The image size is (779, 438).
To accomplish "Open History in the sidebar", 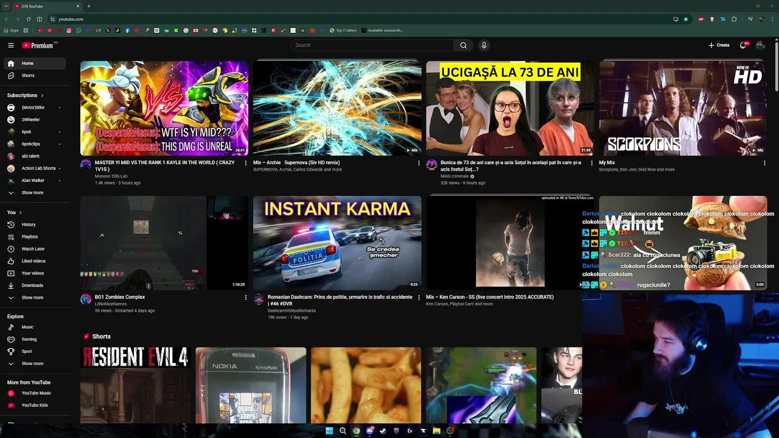I will (34, 224).
